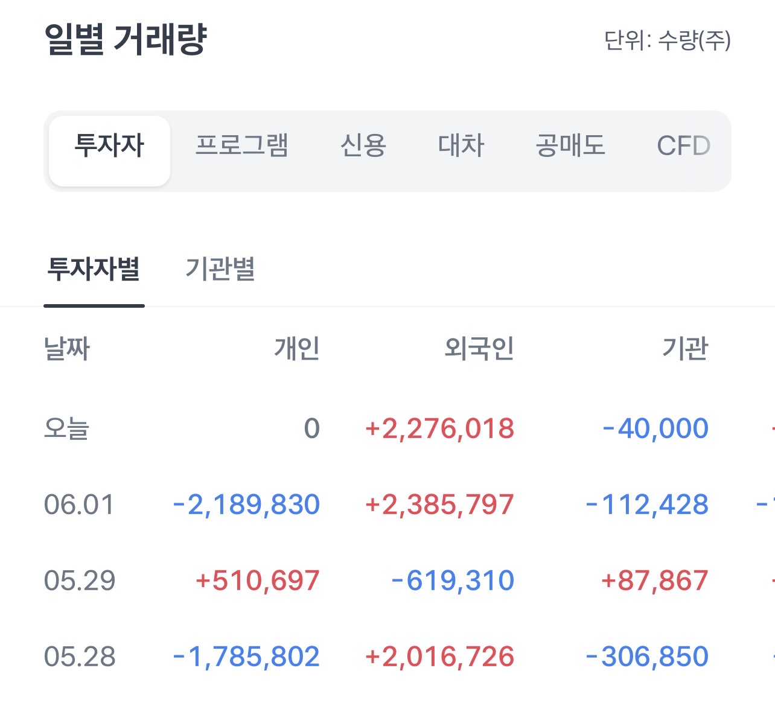Image resolution: width=775 pixels, height=703 pixels.
Task: Click the 외국인 column header
Action: click(479, 348)
